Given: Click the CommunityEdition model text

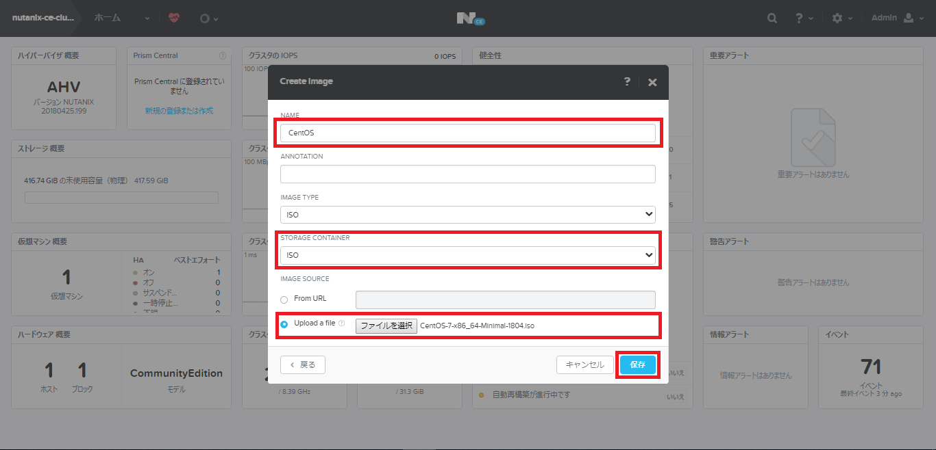Looking at the screenshot, I should (176, 373).
